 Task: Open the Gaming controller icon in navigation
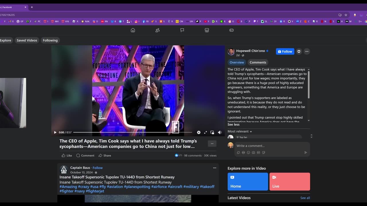point(231,30)
